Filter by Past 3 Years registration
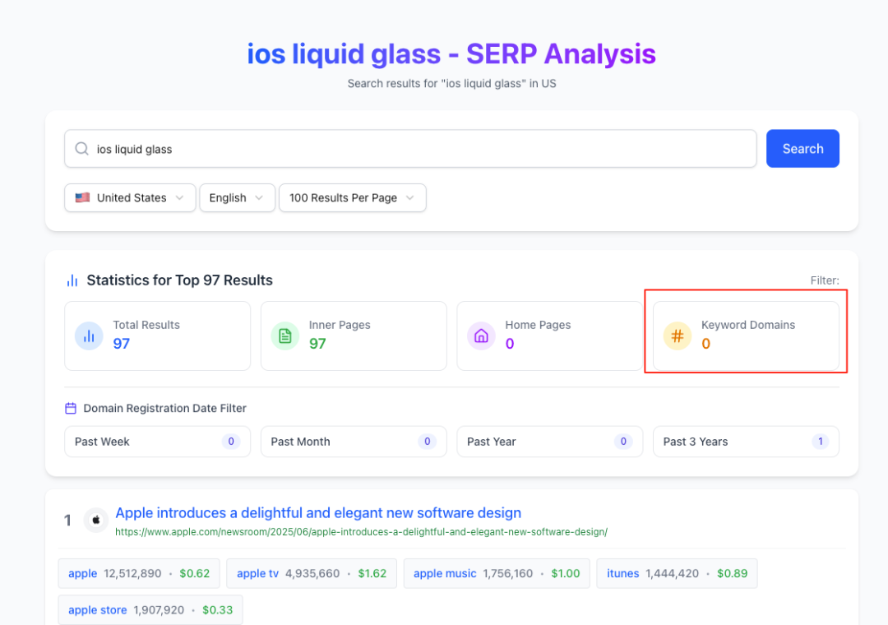The height and width of the screenshot is (625, 888). coord(746,442)
